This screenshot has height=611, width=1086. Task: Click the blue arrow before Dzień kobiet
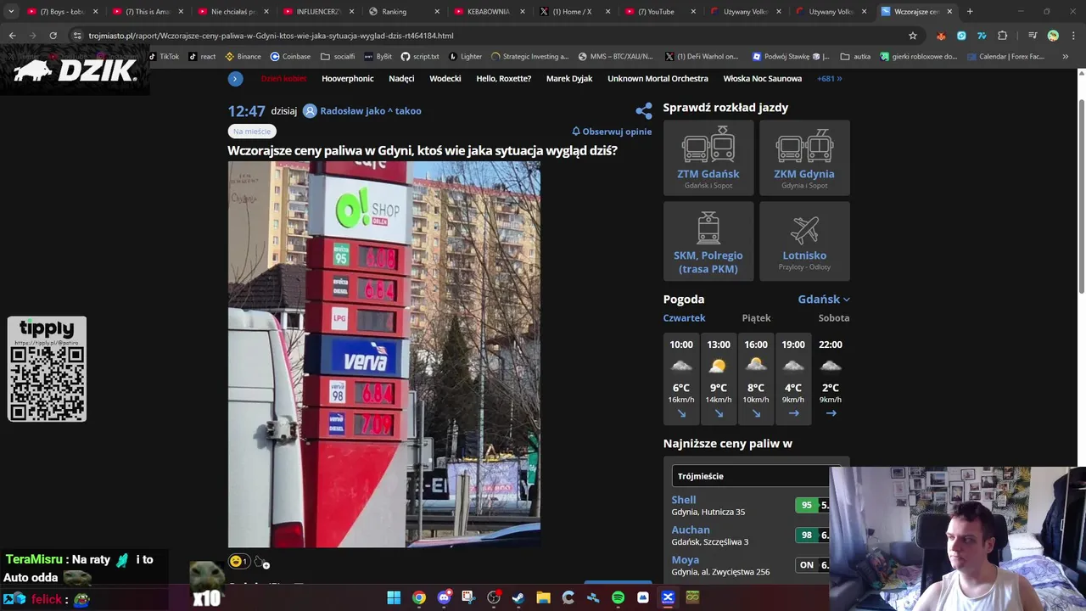[x=236, y=79]
